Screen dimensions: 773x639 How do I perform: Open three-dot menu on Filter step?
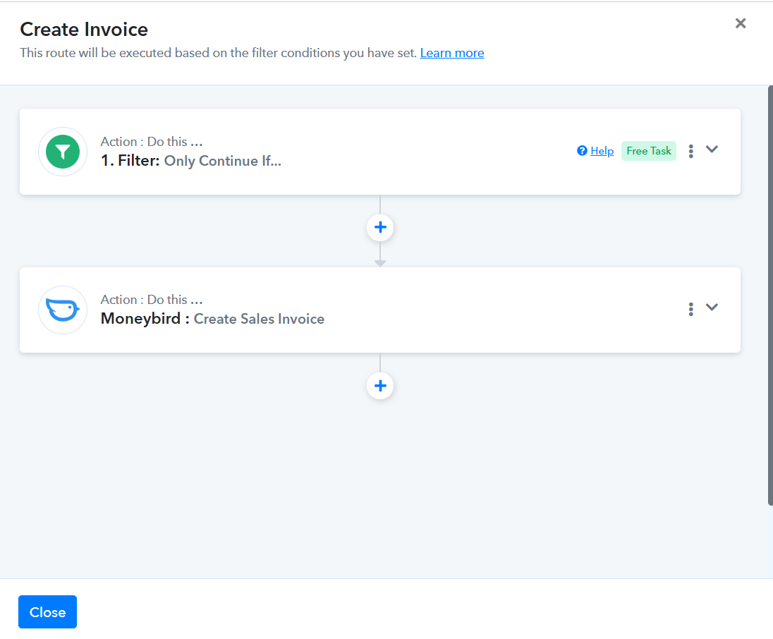coord(690,151)
